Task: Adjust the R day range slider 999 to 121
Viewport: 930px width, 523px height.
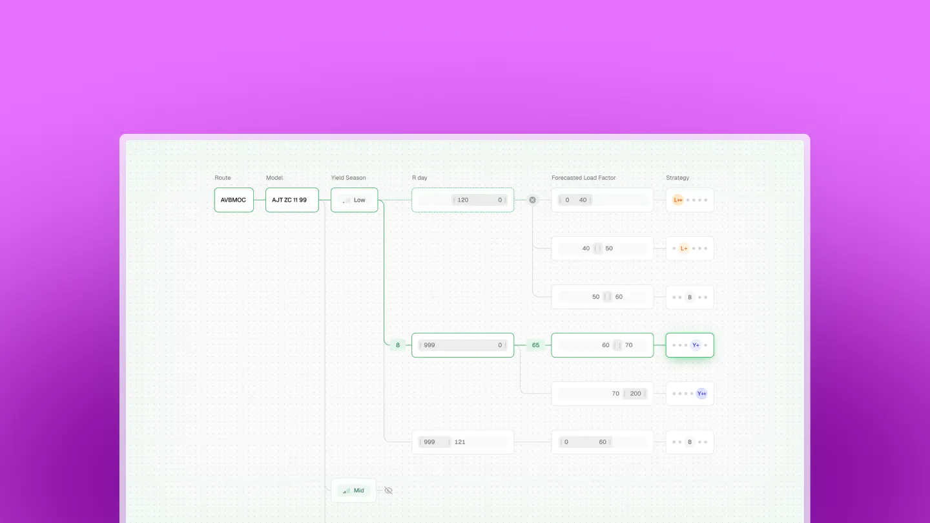Action: tap(462, 442)
